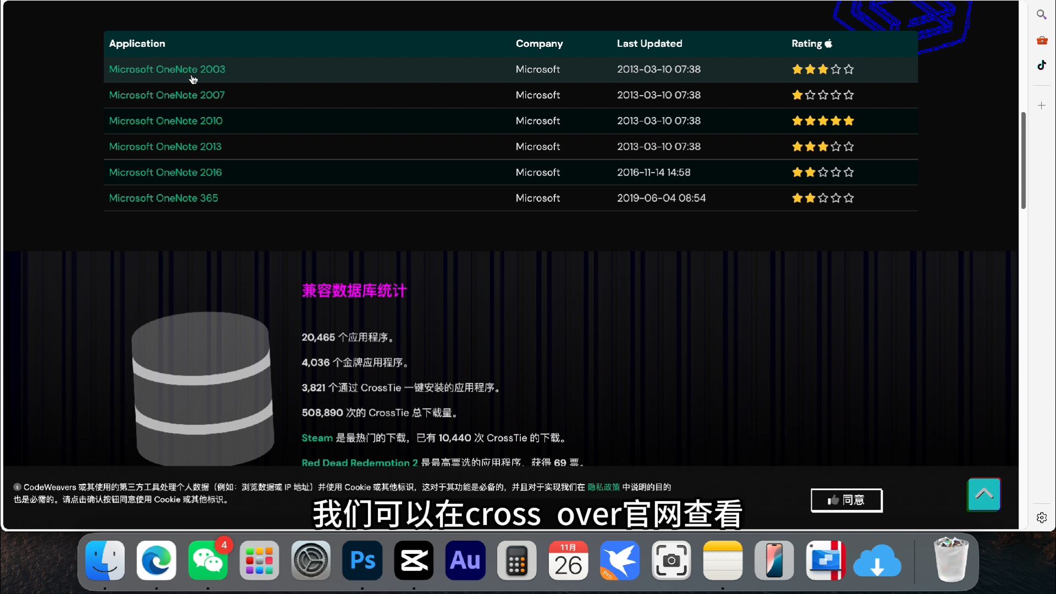Click the Apple icon in Rating header

pos(828,43)
